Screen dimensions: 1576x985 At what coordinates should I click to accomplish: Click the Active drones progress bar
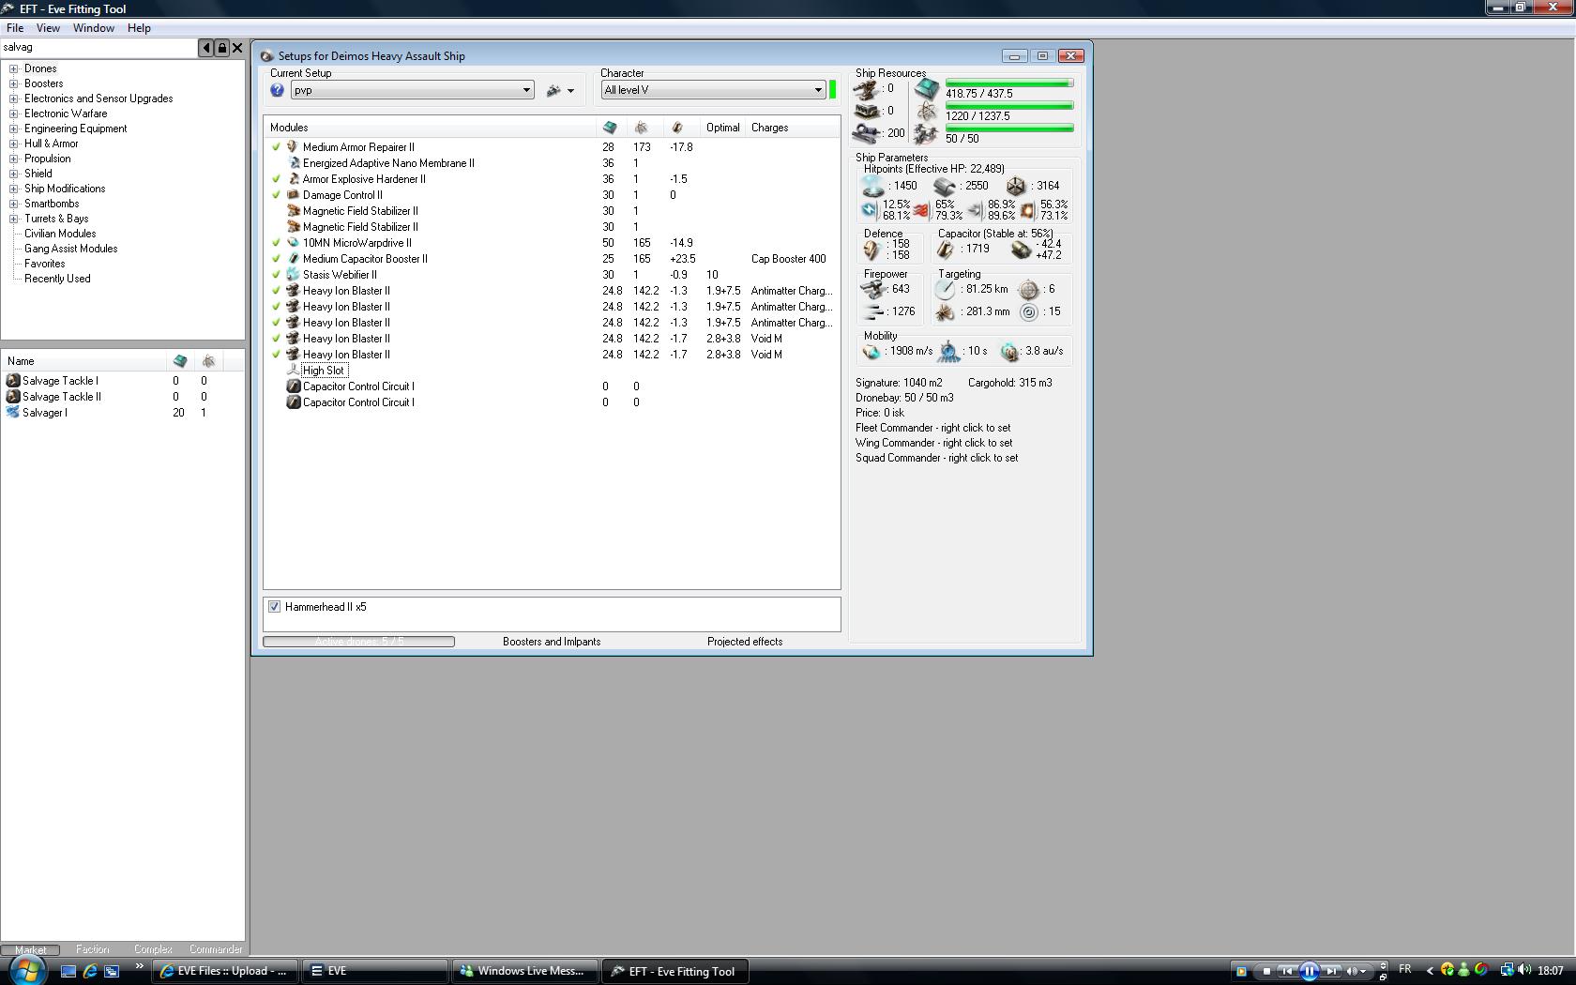(x=358, y=642)
